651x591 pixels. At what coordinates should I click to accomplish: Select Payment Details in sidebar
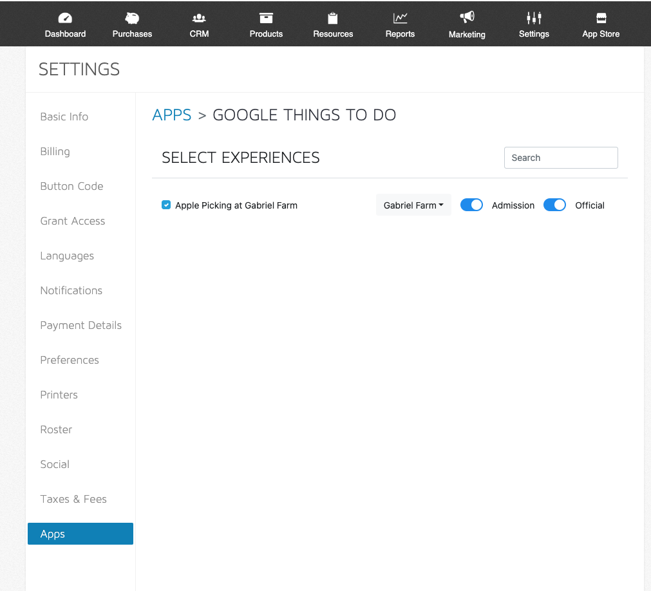(81, 325)
